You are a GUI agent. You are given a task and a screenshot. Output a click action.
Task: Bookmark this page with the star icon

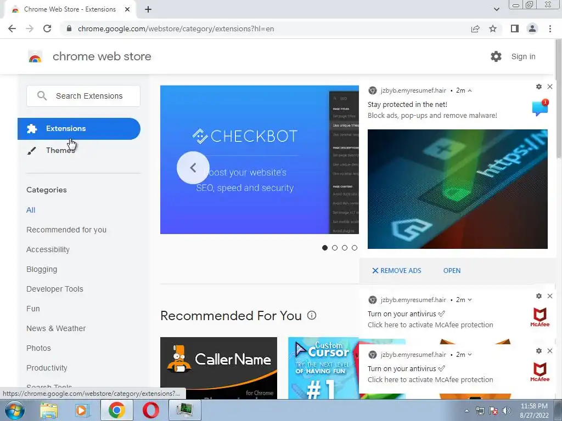[x=493, y=29]
